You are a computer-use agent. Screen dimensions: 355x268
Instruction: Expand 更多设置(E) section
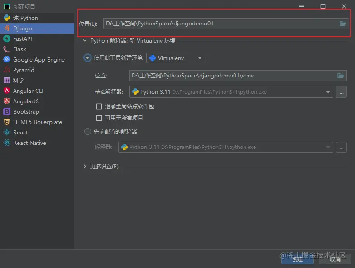point(85,167)
